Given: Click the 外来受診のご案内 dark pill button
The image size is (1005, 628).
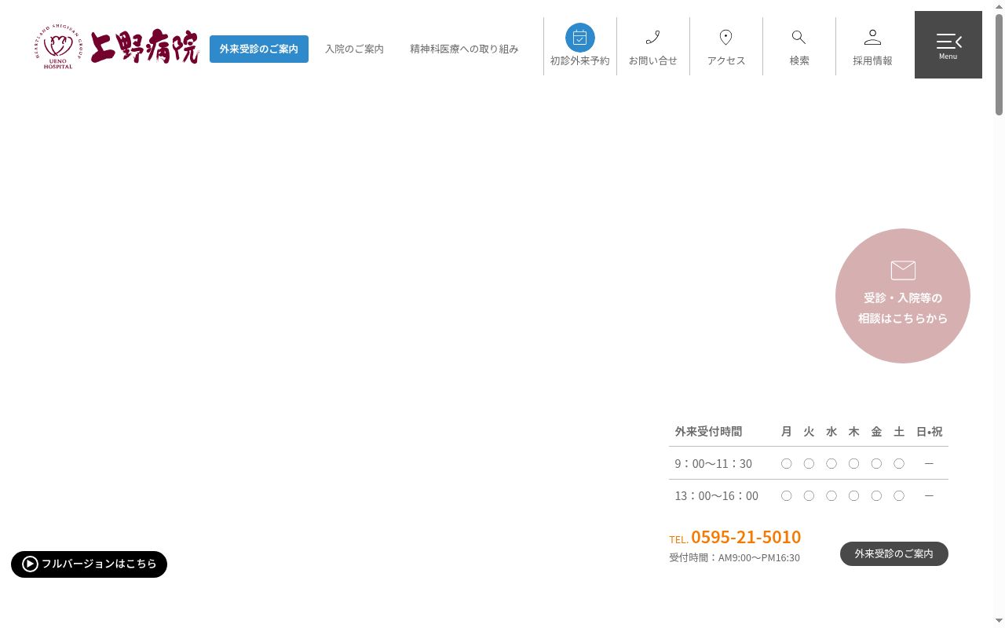Looking at the screenshot, I should (894, 553).
